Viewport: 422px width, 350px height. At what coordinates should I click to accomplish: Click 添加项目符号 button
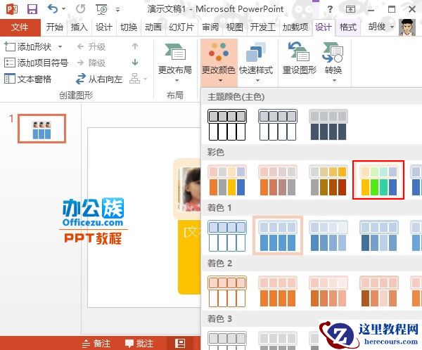pyautogui.click(x=36, y=63)
